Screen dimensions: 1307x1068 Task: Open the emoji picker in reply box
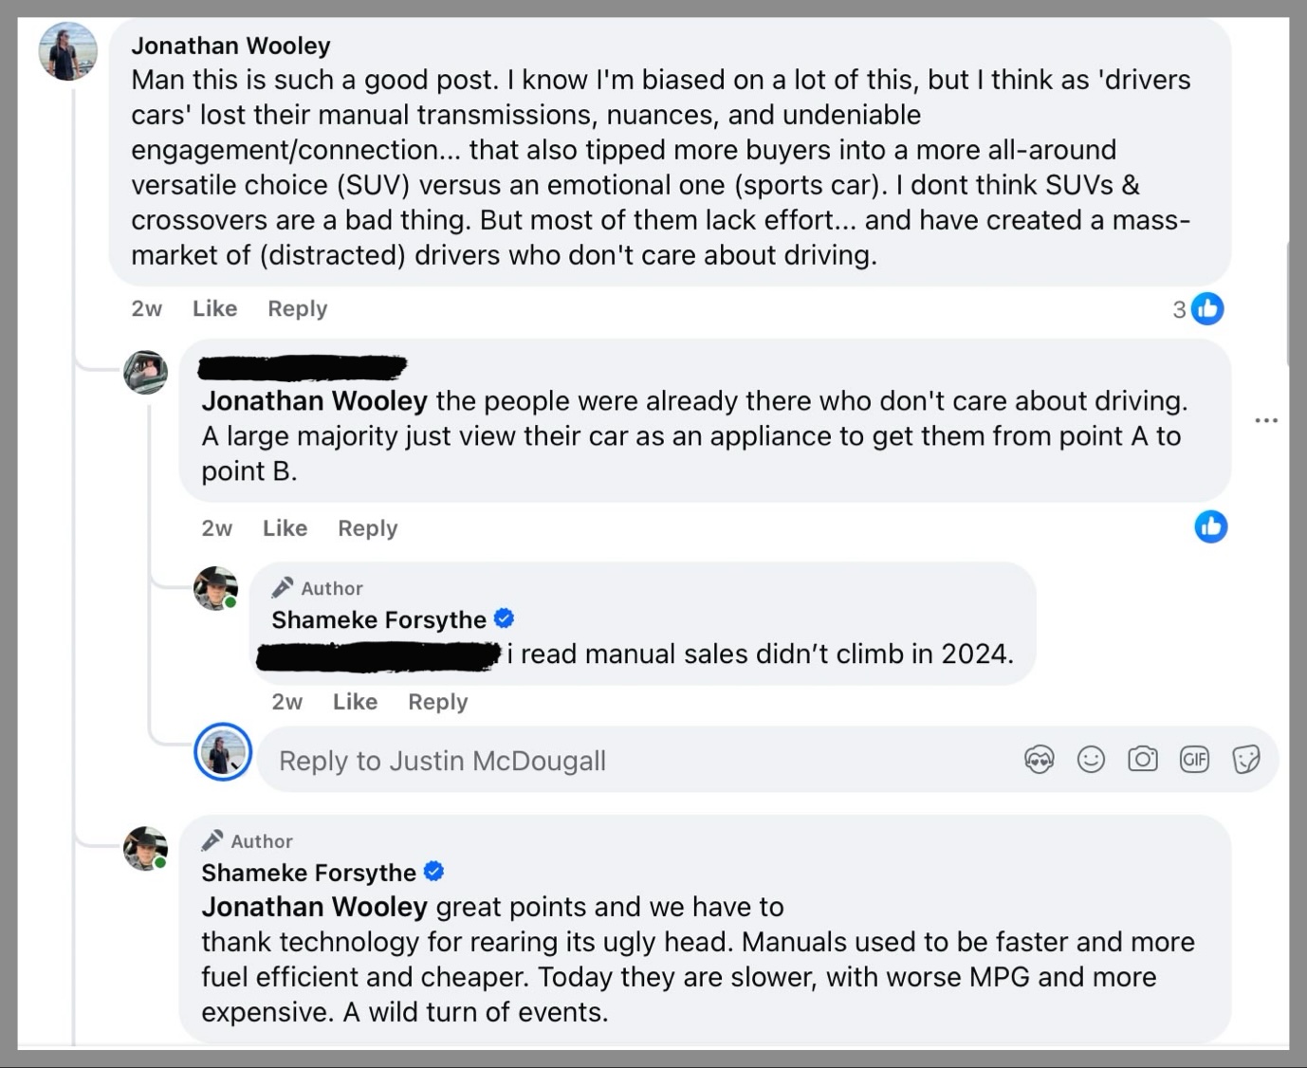tap(1091, 760)
